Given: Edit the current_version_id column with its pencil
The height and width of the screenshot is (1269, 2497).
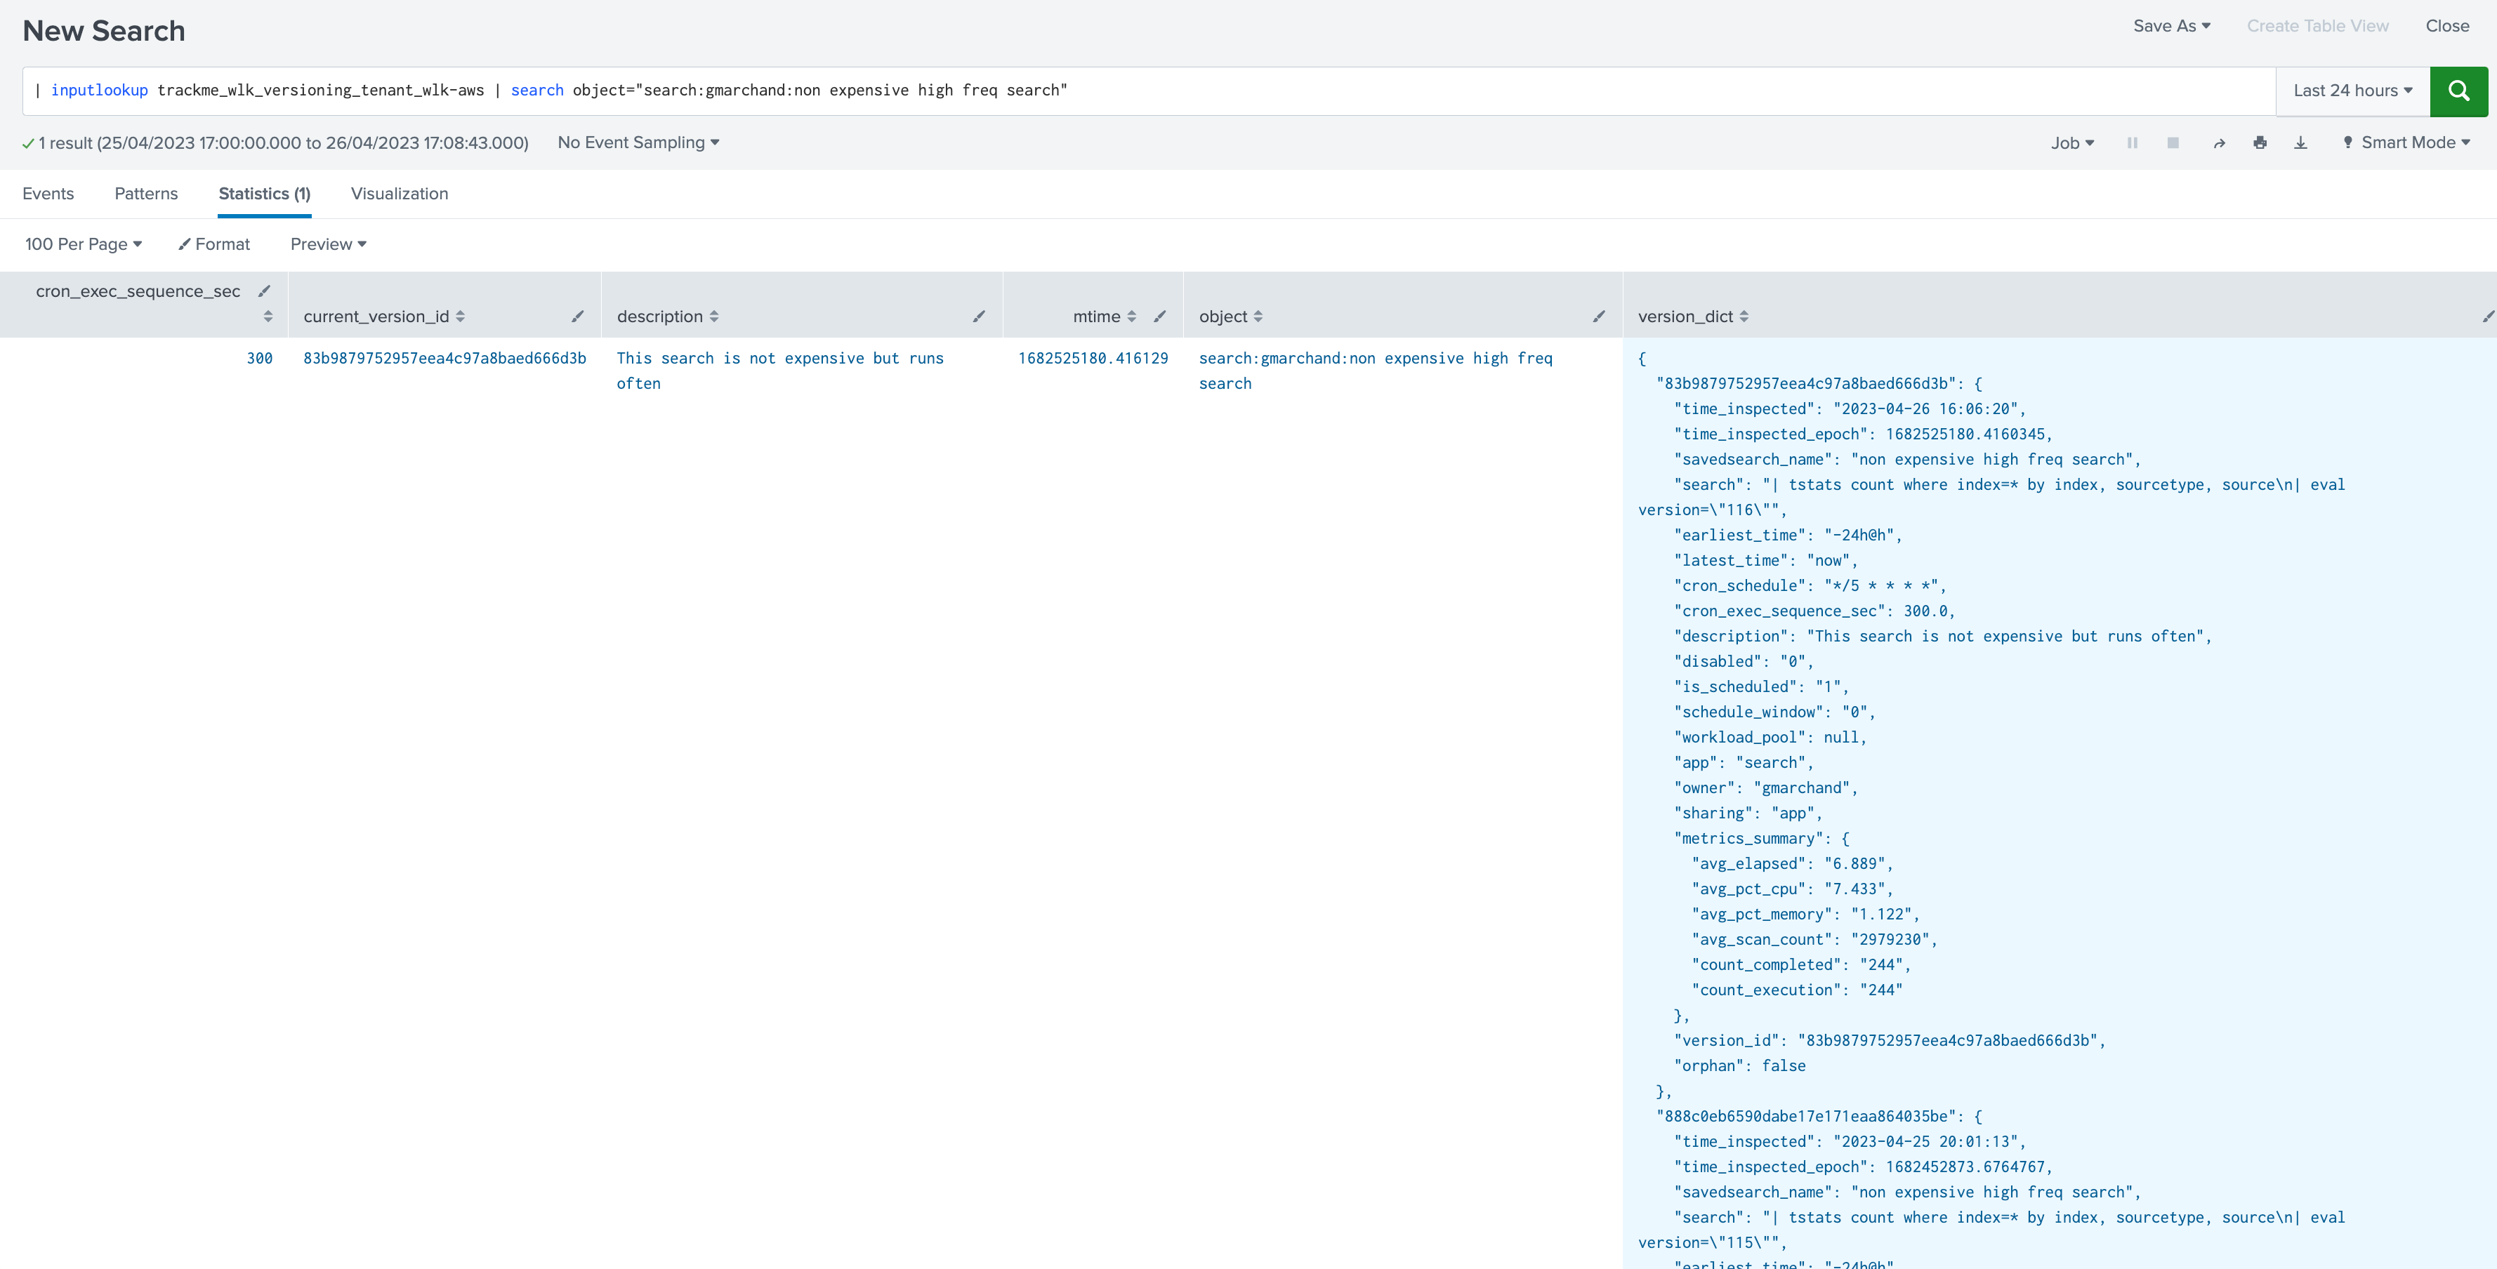Looking at the screenshot, I should (578, 317).
